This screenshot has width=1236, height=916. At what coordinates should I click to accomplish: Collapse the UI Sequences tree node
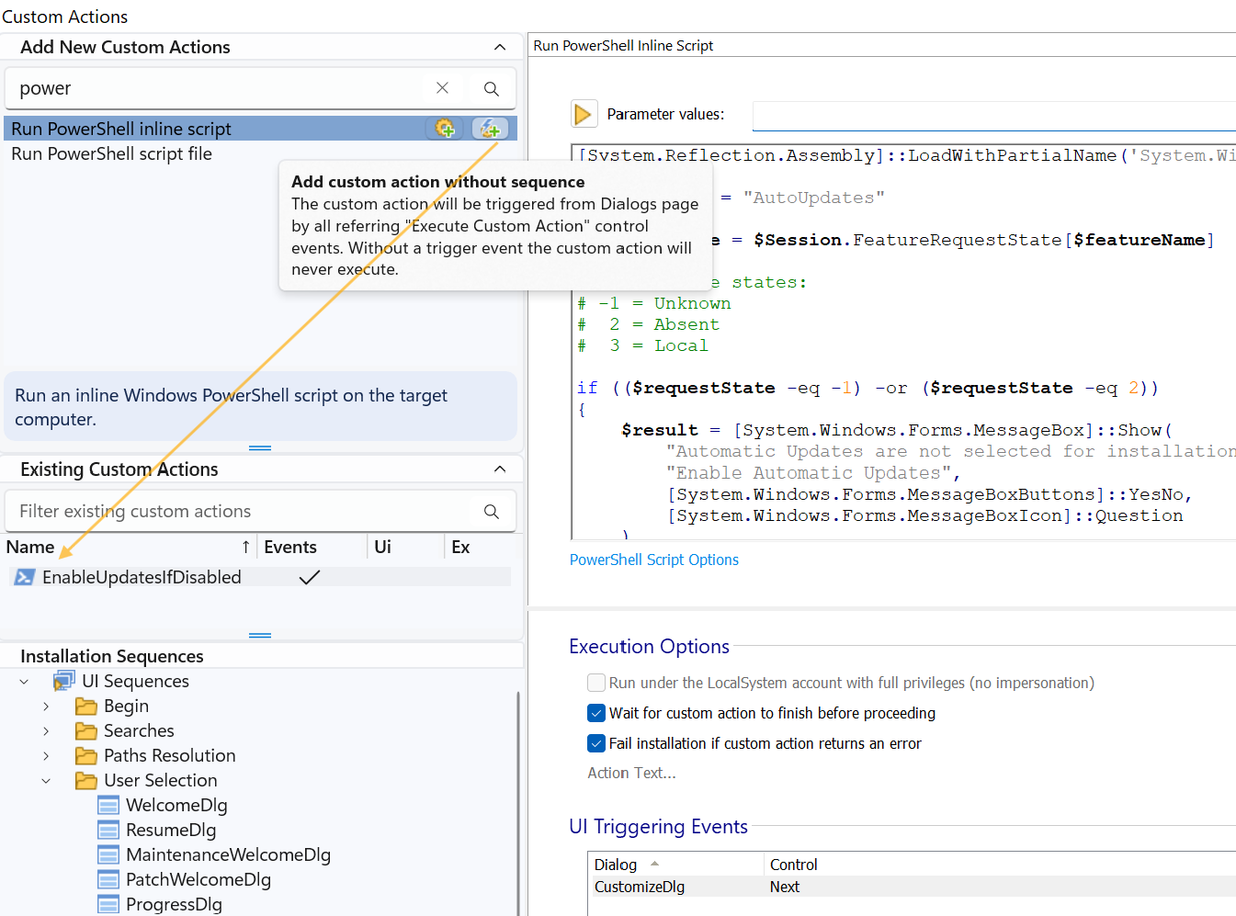pos(24,682)
